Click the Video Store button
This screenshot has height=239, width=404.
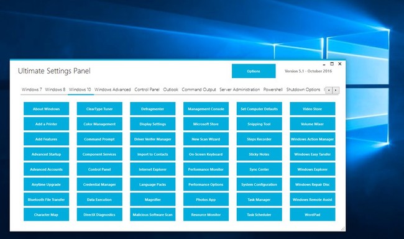point(313,109)
